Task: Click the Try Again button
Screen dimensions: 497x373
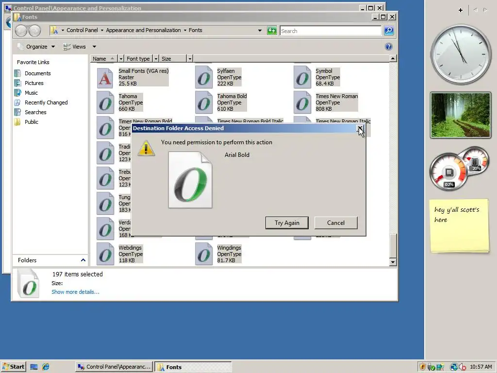Action: [x=287, y=222]
